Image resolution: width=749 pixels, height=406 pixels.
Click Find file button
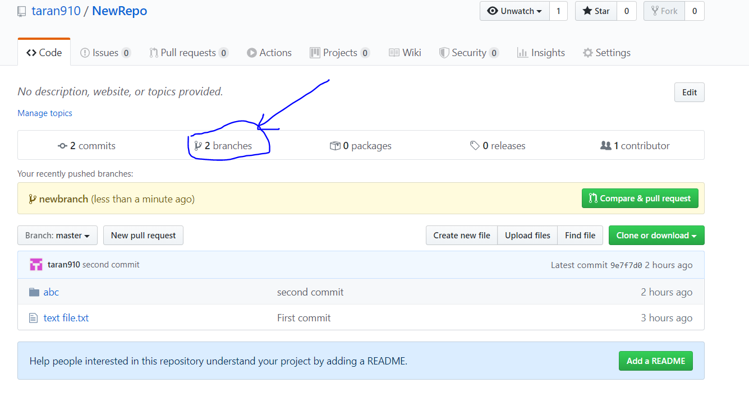tap(580, 236)
